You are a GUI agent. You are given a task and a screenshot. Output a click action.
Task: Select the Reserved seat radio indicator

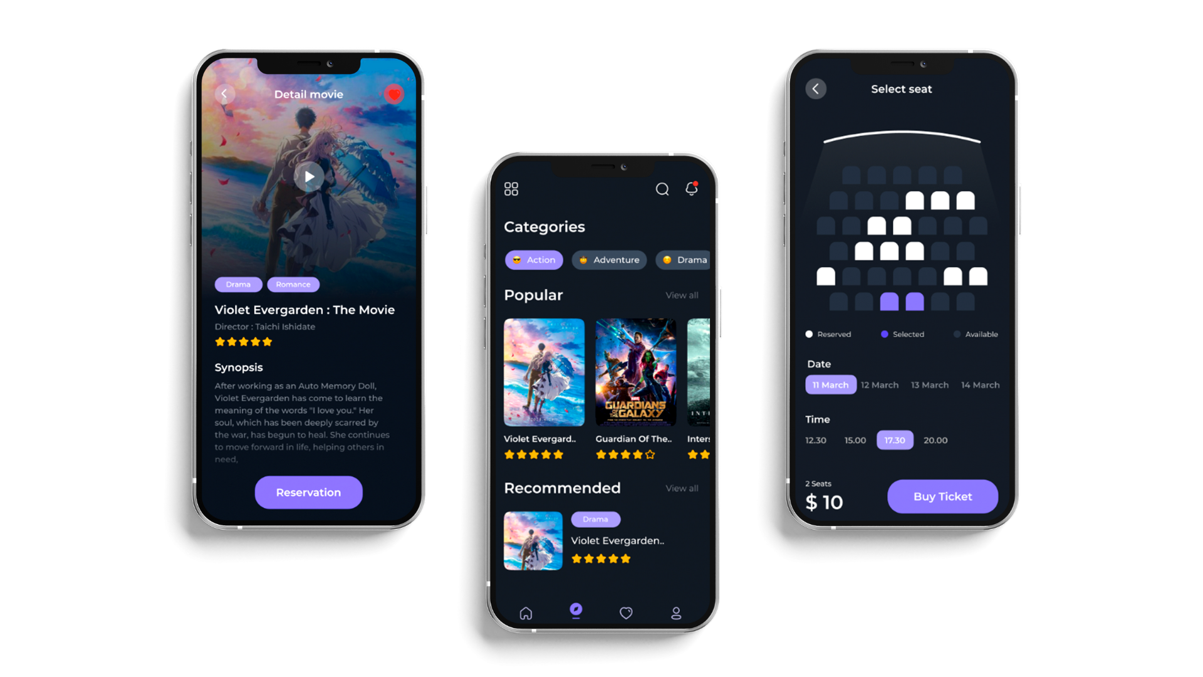tap(810, 334)
